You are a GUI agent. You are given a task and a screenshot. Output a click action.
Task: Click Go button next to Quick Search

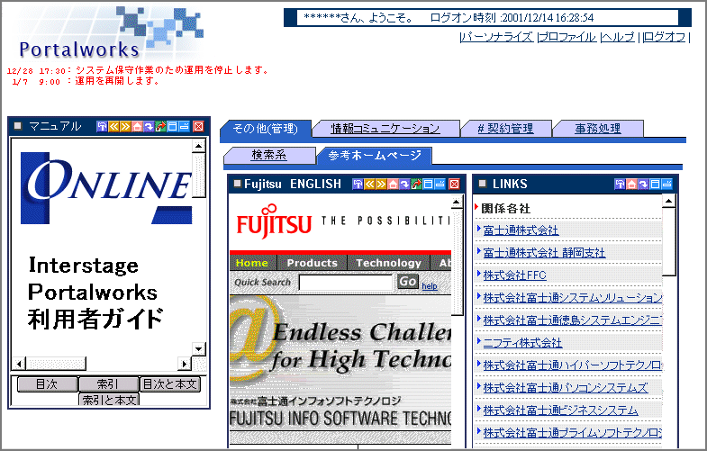(408, 282)
